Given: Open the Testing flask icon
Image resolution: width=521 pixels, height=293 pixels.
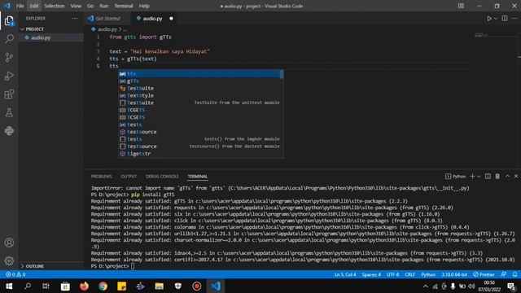Looking at the screenshot, I should (x=9, y=112).
